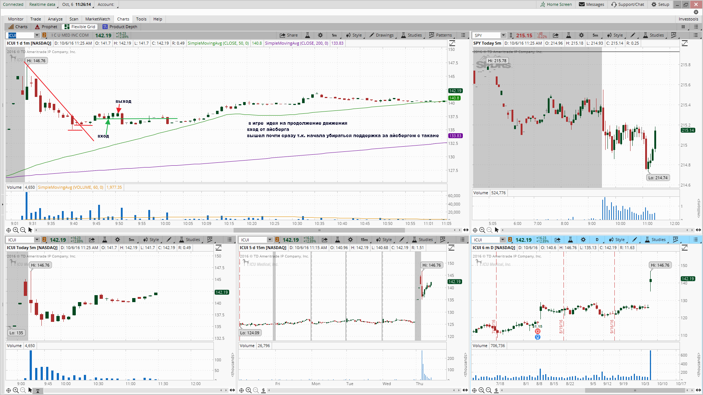Open Style menu on ICUI 1m chart
The width and height of the screenshot is (703, 395).
click(354, 35)
